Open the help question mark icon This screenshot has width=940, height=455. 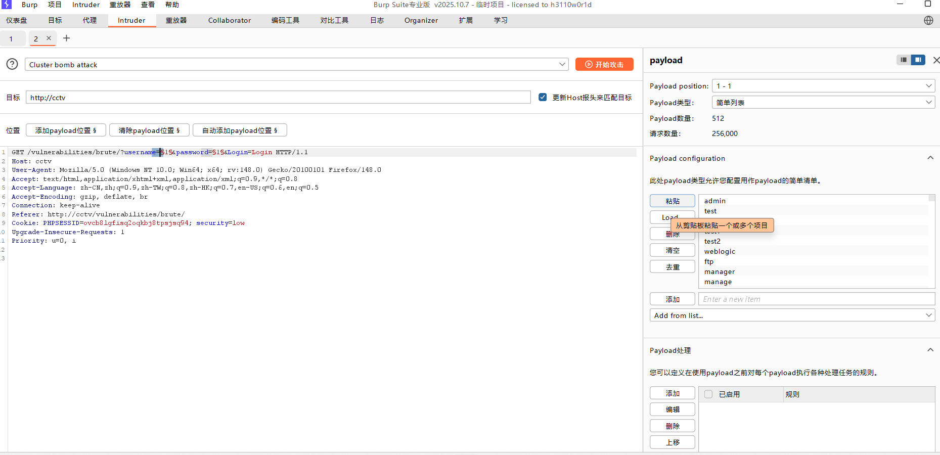coord(12,64)
